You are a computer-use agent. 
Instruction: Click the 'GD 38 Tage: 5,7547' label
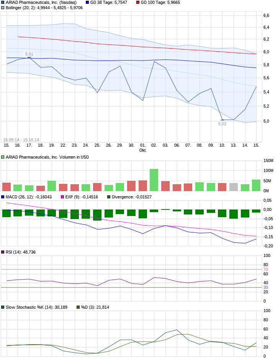[109, 3]
